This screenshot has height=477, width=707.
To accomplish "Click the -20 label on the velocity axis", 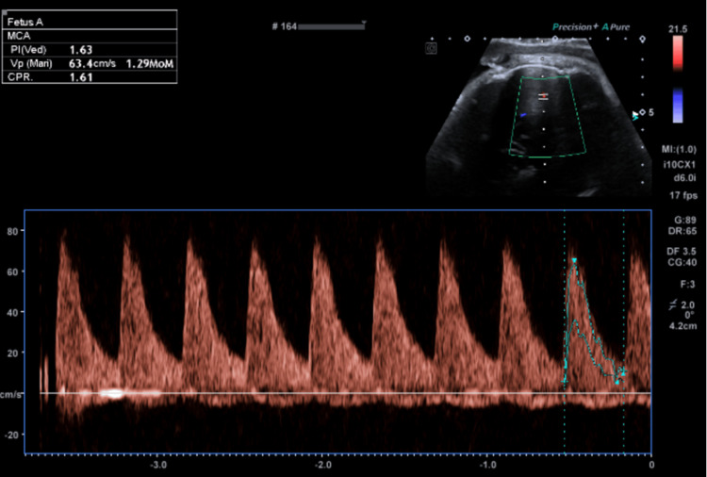I will point(10,435).
